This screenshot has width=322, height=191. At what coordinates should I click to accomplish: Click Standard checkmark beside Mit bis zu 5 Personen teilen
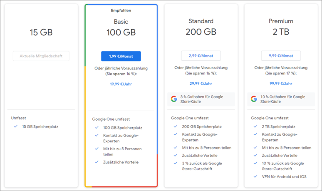pos(176,147)
